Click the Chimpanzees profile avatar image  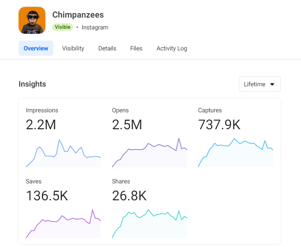(32, 20)
